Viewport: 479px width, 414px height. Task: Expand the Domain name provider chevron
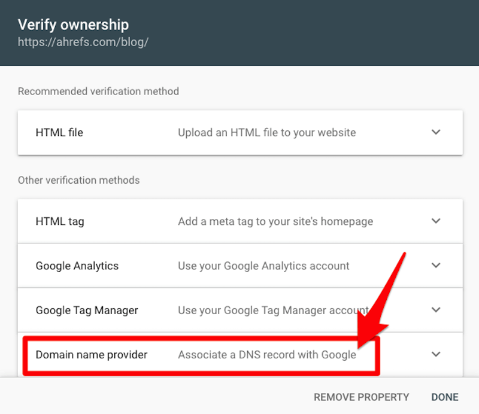(x=436, y=354)
